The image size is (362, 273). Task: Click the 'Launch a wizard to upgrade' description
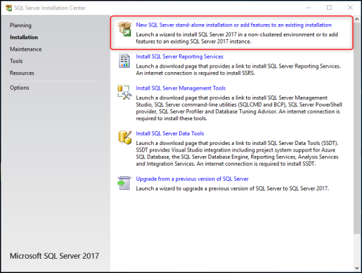click(232, 188)
